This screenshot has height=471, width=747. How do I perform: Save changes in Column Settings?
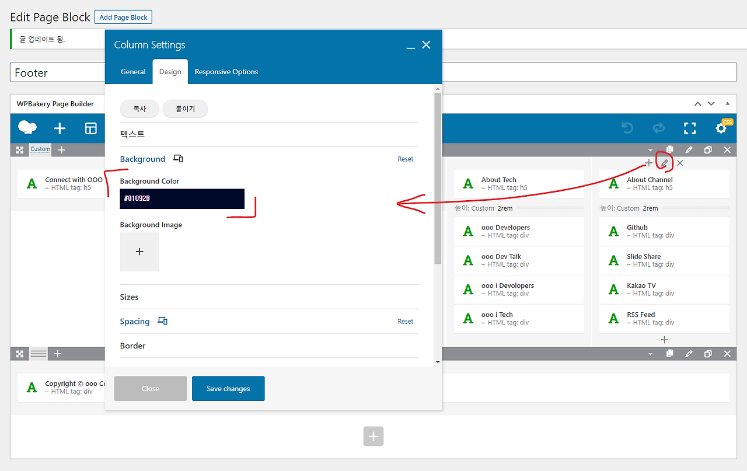pos(228,389)
